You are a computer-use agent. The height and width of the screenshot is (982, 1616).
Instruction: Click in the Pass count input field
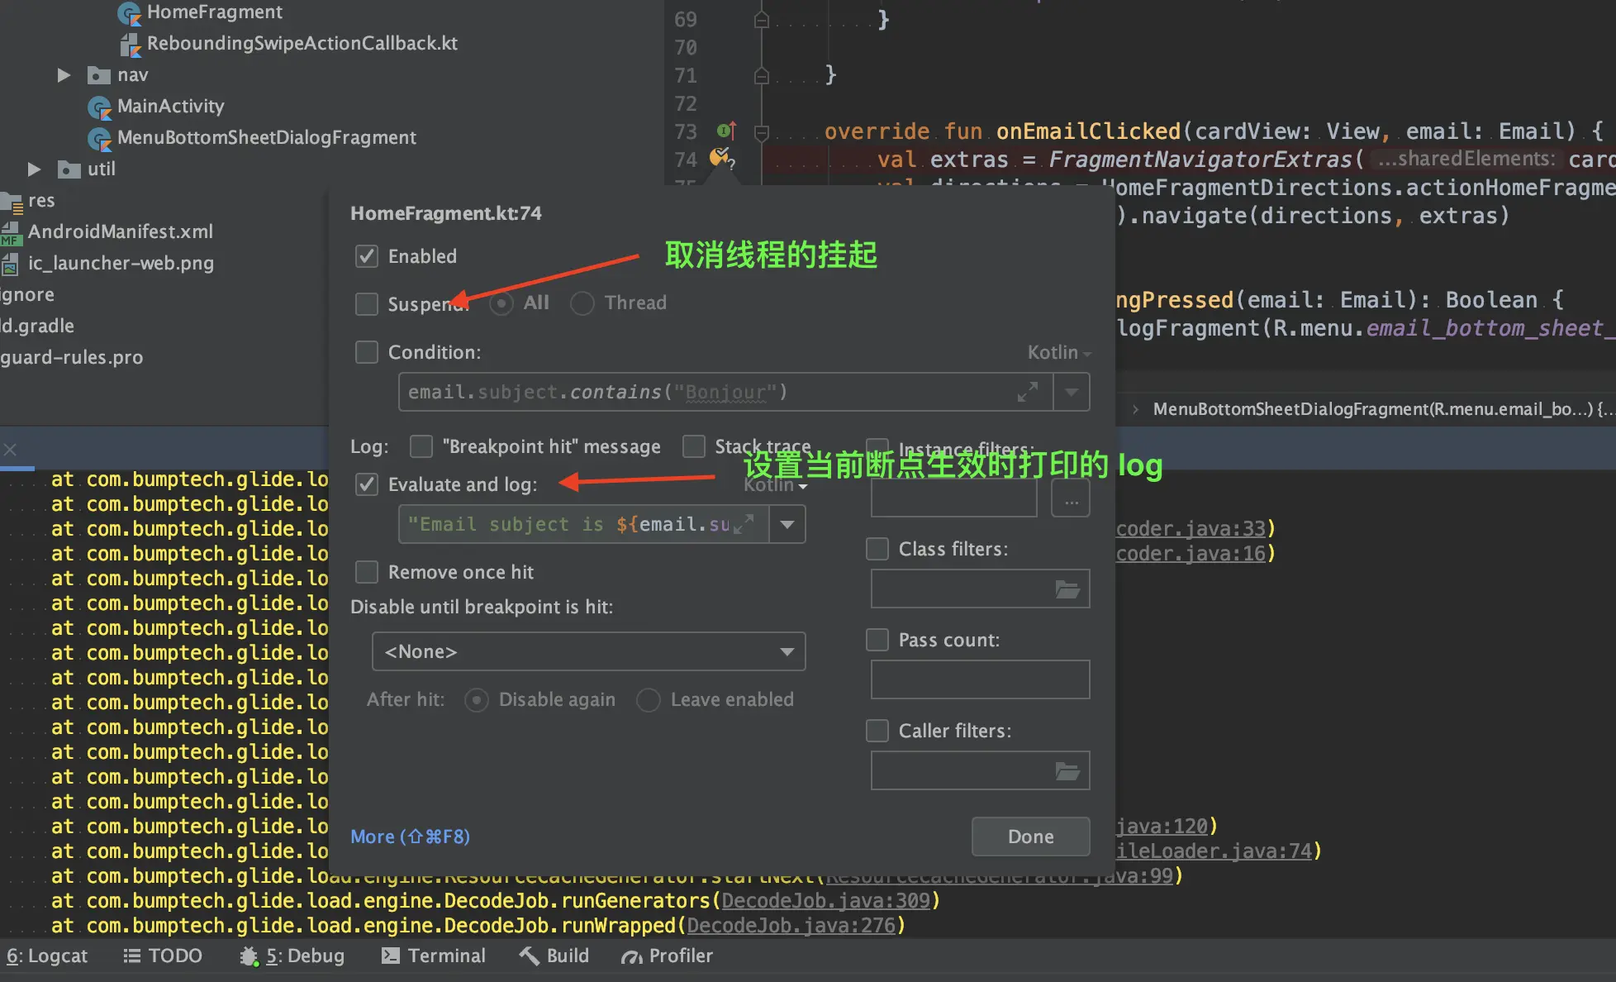(980, 679)
